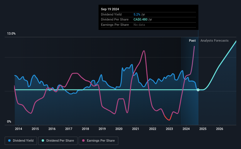Click the teal Dividend Per Share legend dot
This screenshot has height=149, width=241.
pyautogui.click(x=43, y=140)
